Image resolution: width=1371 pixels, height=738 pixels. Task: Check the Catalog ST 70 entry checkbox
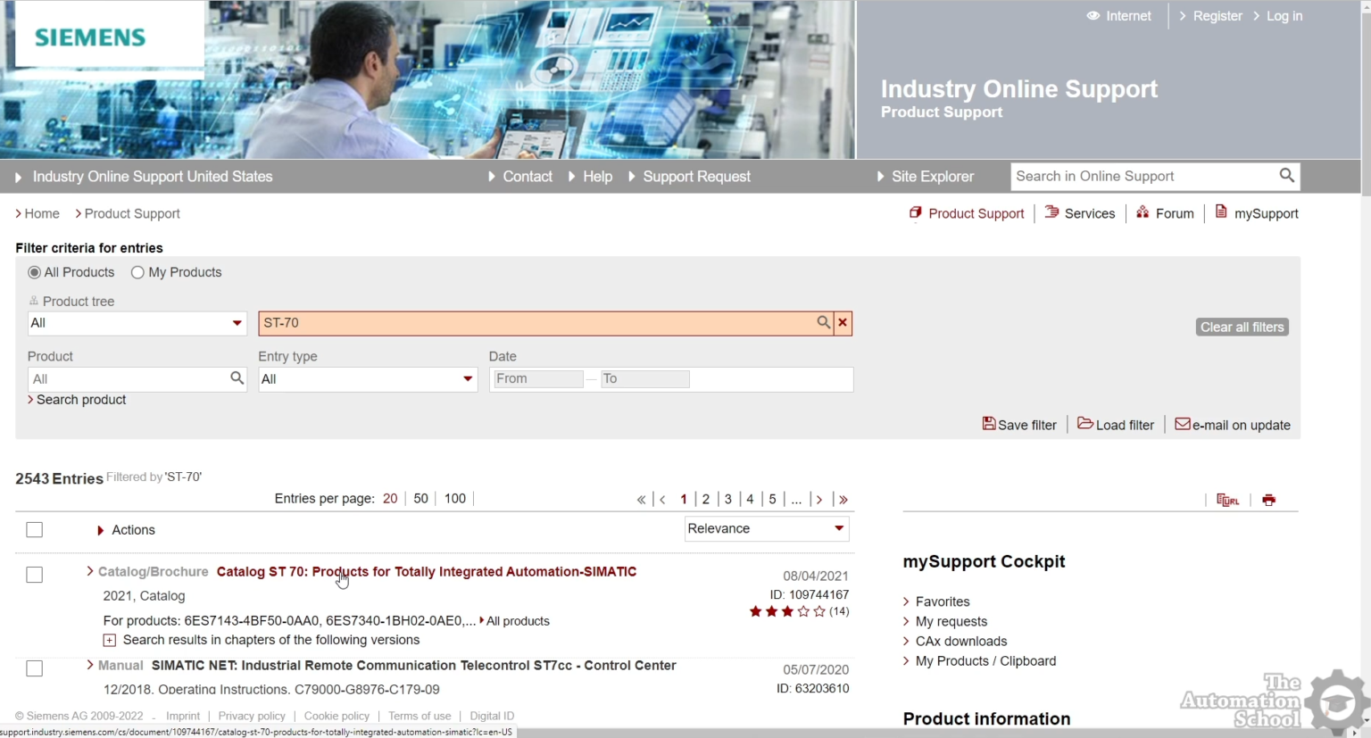click(35, 575)
